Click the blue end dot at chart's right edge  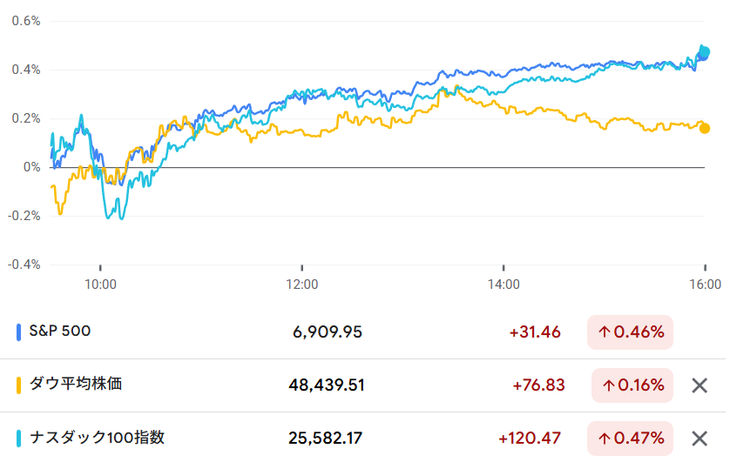click(704, 52)
